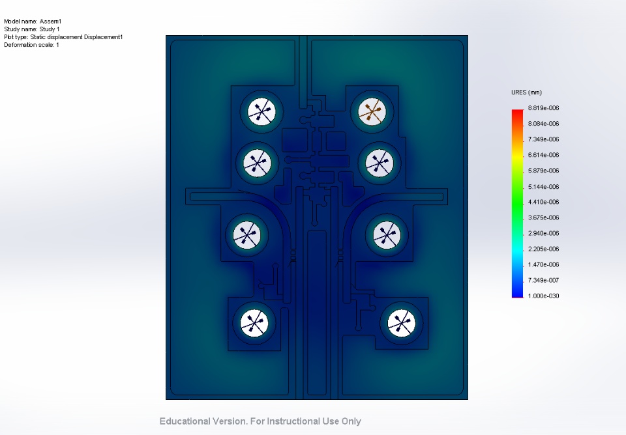This screenshot has width=626, height=435.
Task: Click the legend value 7.349e-006
Action: click(x=543, y=139)
